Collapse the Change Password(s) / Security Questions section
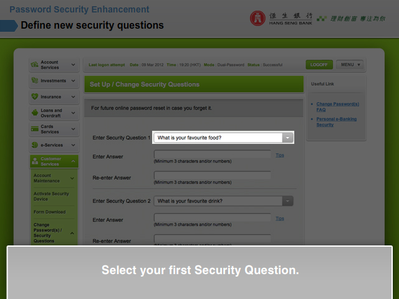 (x=73, y=233)
